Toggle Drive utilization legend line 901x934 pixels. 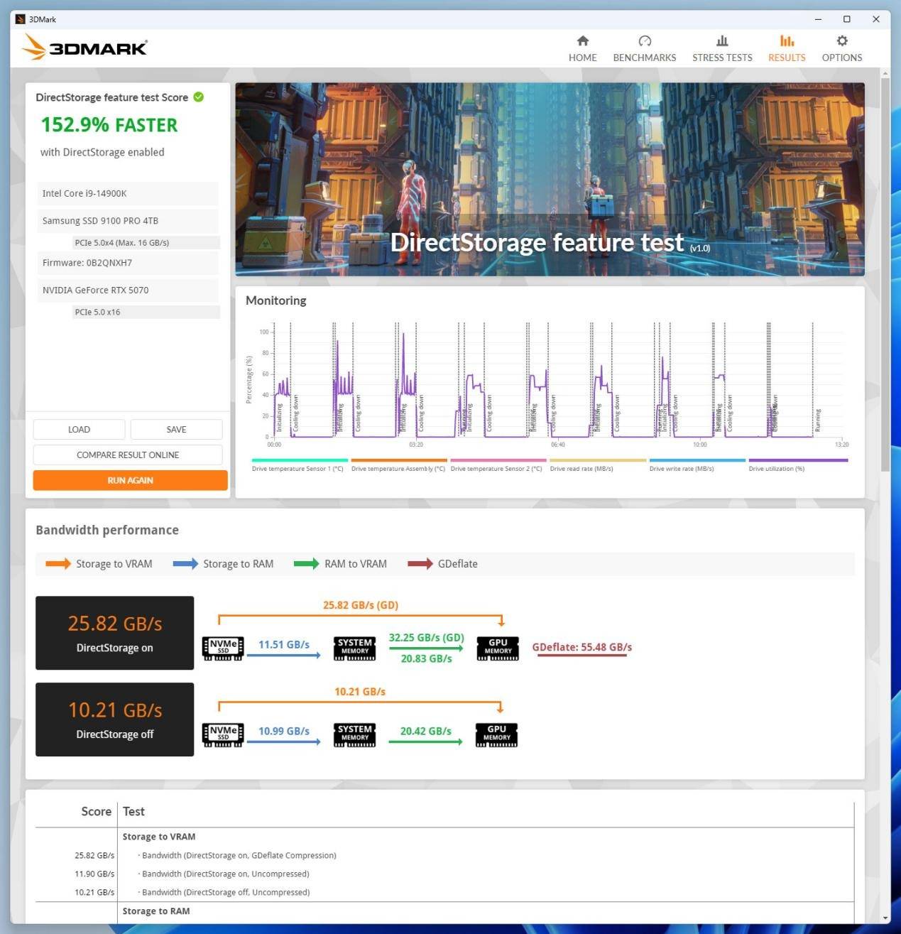click(797, 461)
